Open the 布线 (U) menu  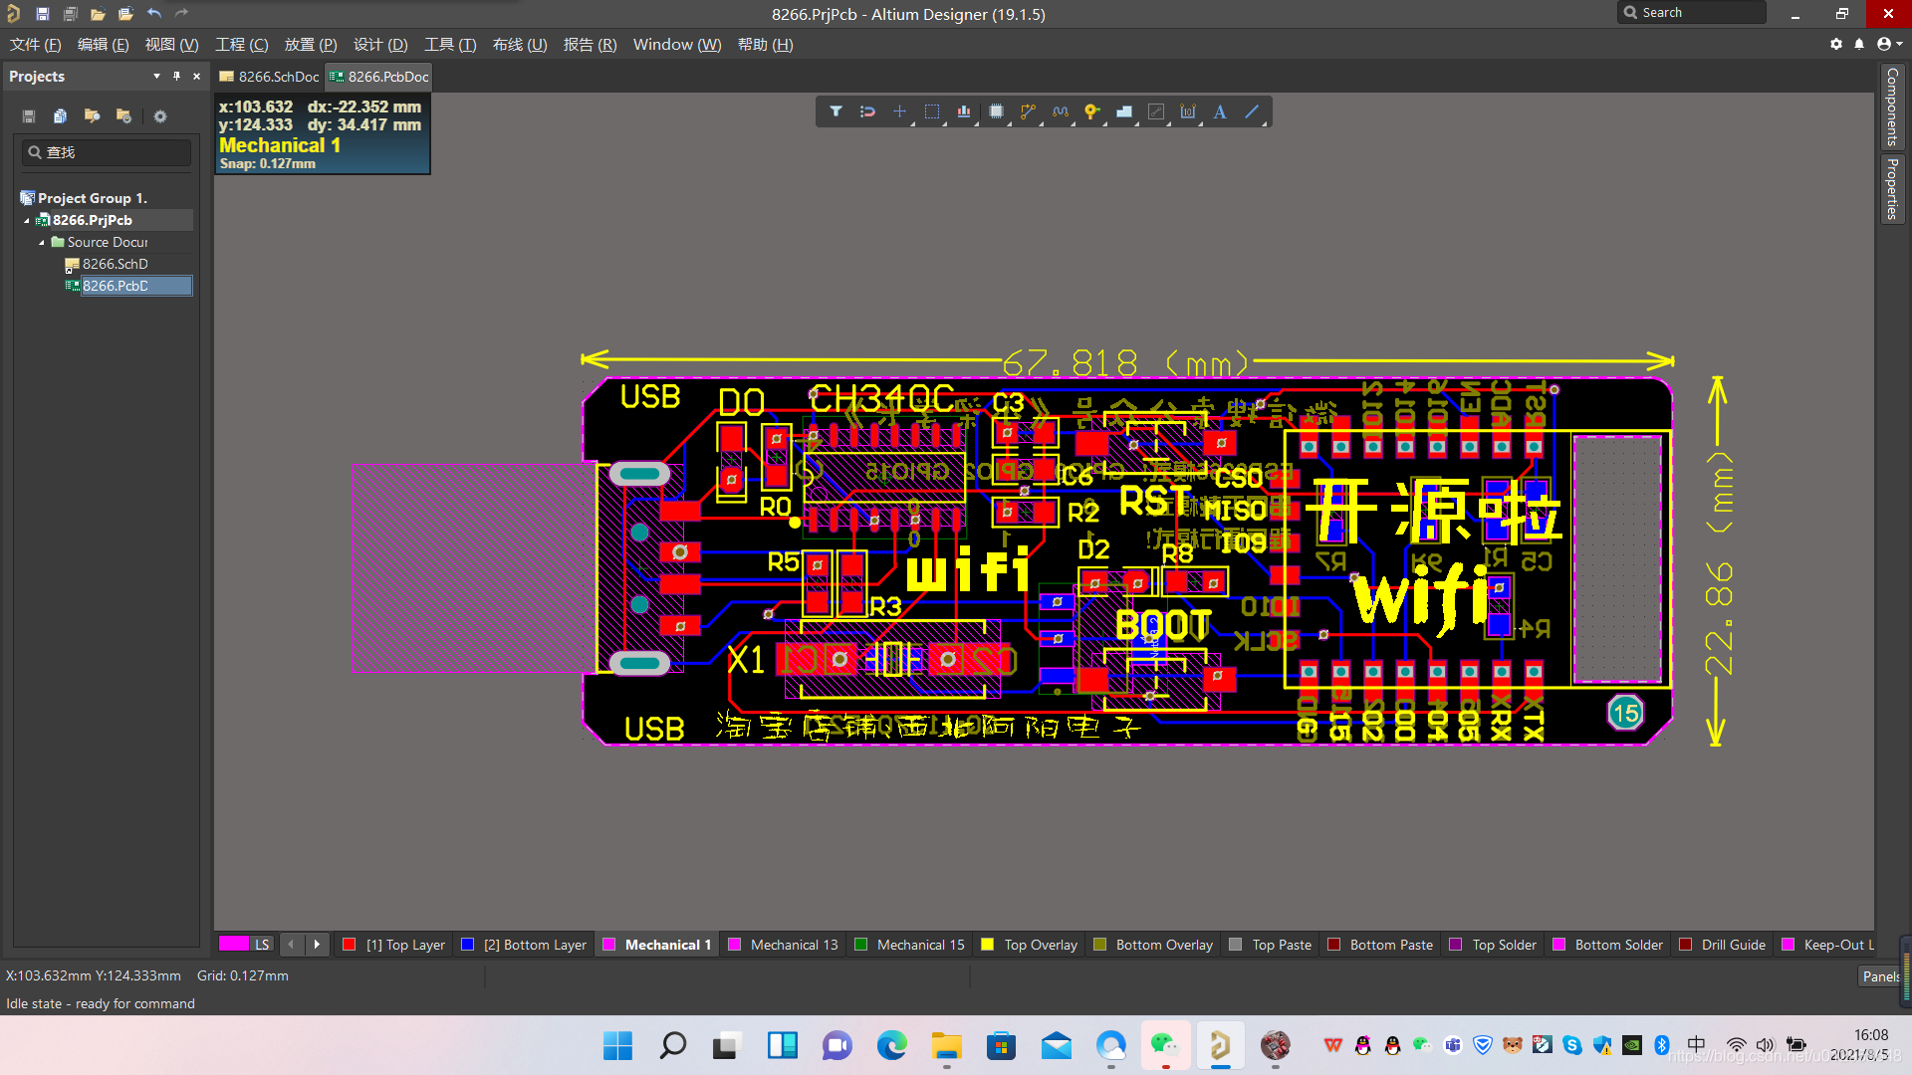(x=520, y=45)
